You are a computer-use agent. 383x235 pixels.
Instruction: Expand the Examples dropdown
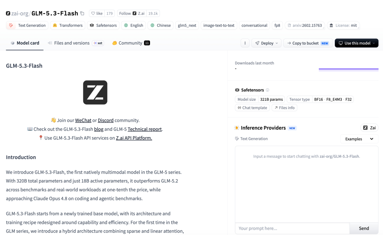coord(359,139)
